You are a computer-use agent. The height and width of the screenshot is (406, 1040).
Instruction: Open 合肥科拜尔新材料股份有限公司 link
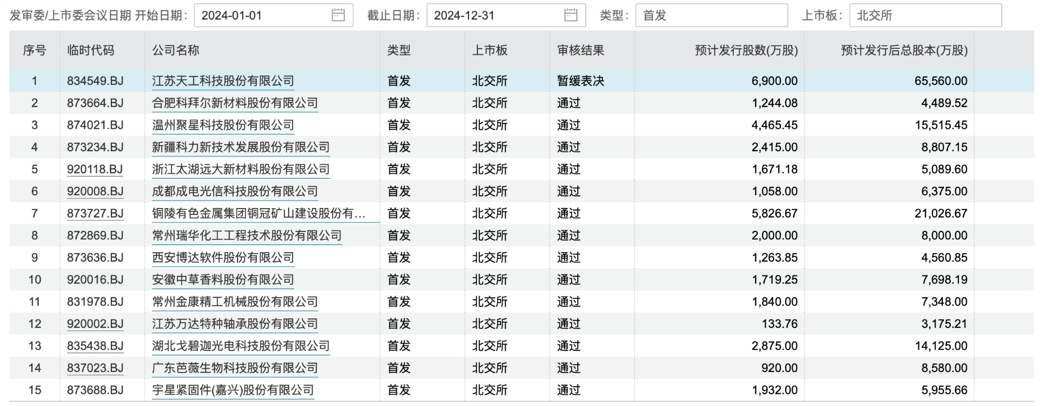235,103
